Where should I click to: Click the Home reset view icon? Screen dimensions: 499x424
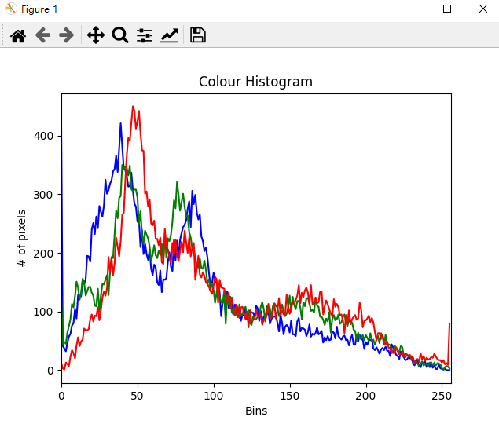tap(17, 35)
